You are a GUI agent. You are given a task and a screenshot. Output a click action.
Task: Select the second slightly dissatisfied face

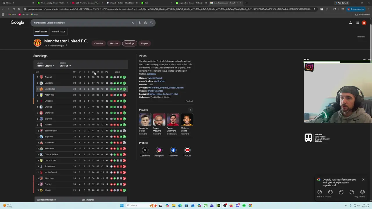[330, 192]
